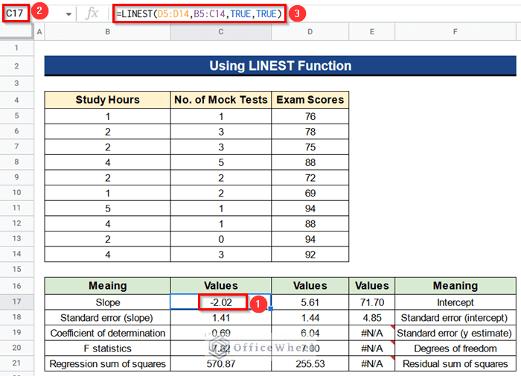
Task: Click the fx function icon
Action: tap(92, 13)
